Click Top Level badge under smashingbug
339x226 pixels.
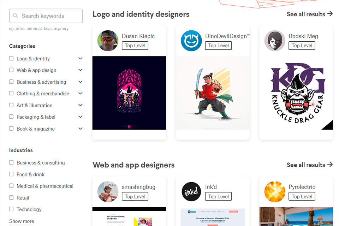point(135,196)
